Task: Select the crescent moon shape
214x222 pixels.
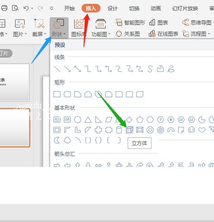Action: click(x=57, y=140)
